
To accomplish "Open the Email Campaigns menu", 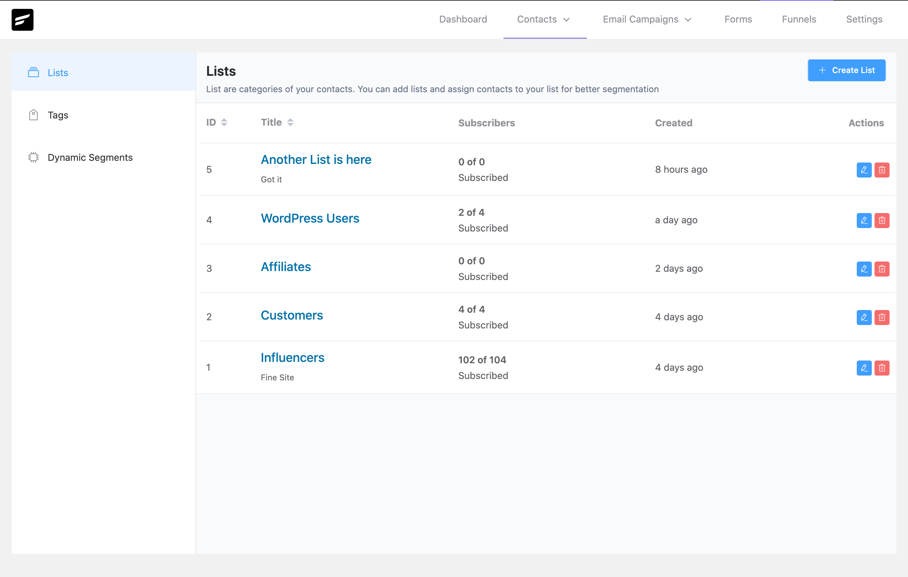I will coord(647,19).
